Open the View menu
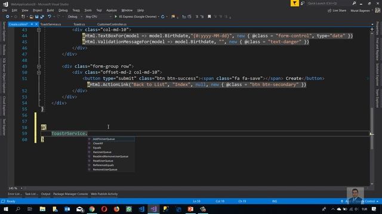The image size is (382, 214). (25, 11)
